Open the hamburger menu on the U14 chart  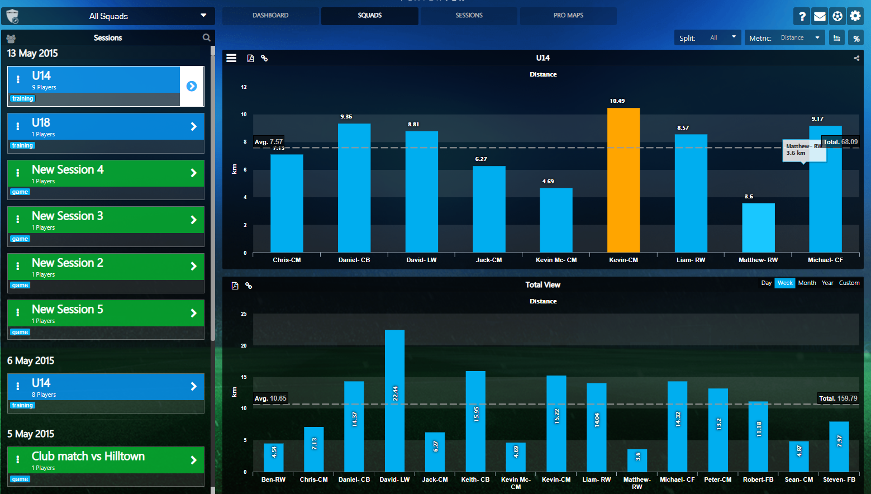pos(231,58)
